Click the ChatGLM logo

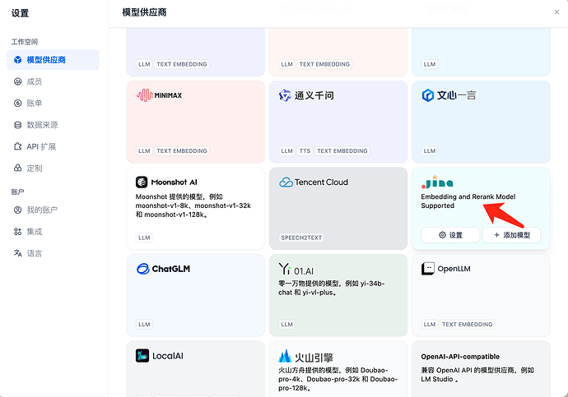(163, 269)
